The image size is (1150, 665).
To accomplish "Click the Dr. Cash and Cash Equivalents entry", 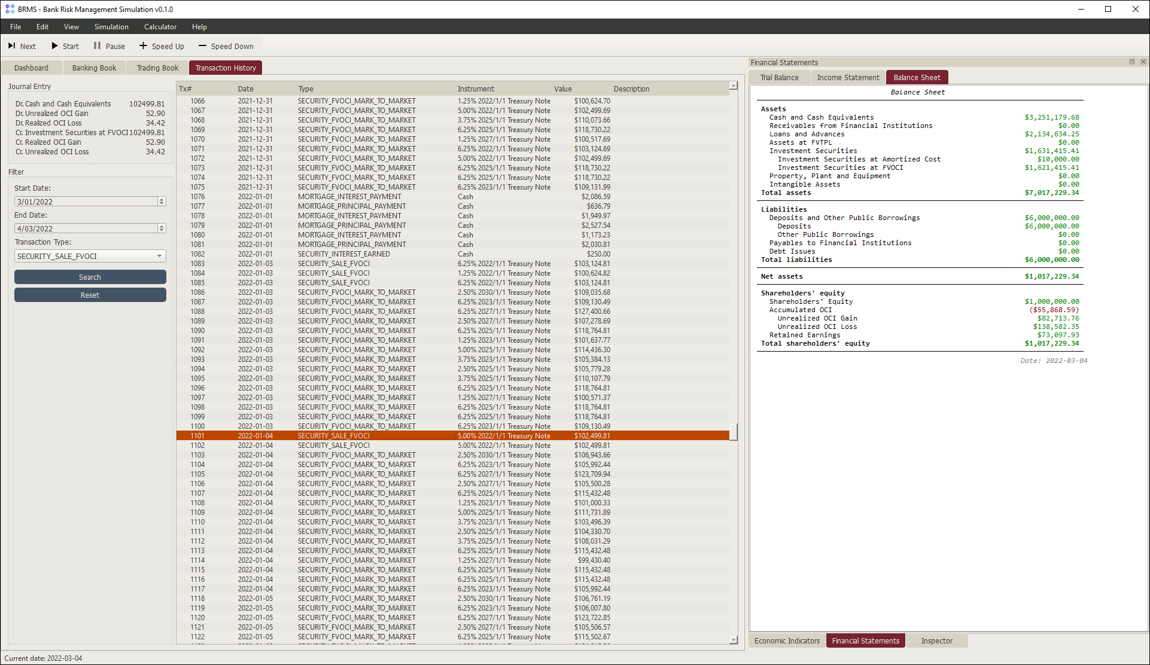I will click(x=90, y=104).
